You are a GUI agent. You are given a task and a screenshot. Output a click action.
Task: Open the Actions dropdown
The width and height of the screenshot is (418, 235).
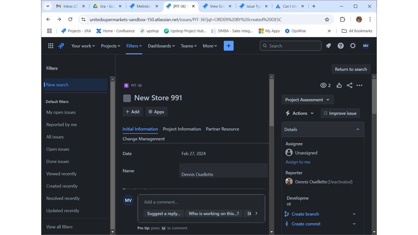(x=299, y=113)
